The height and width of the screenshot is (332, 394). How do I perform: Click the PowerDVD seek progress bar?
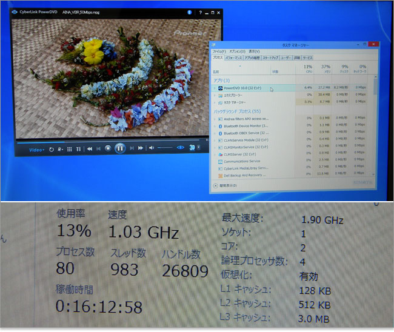click(x=108, y=141)
